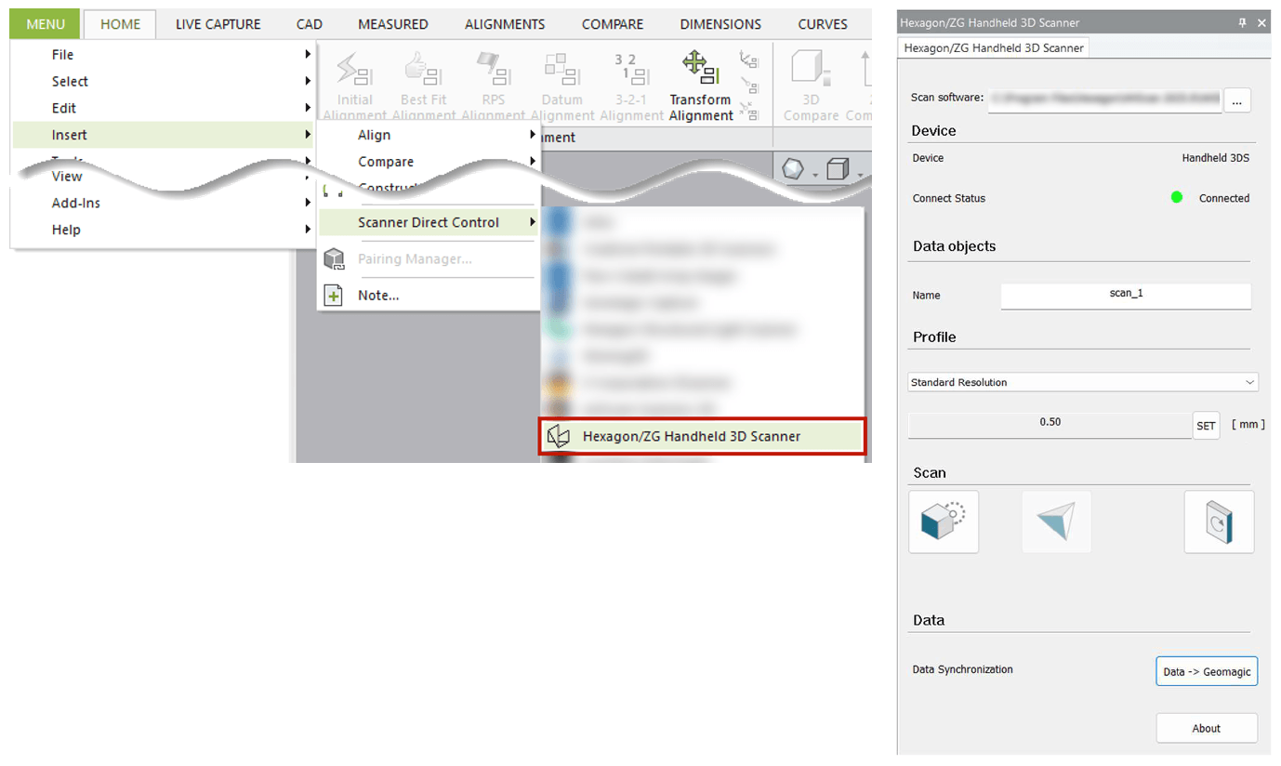Expand the Edit submenu arrow
1281x766 pixels.
coord(307,108)
